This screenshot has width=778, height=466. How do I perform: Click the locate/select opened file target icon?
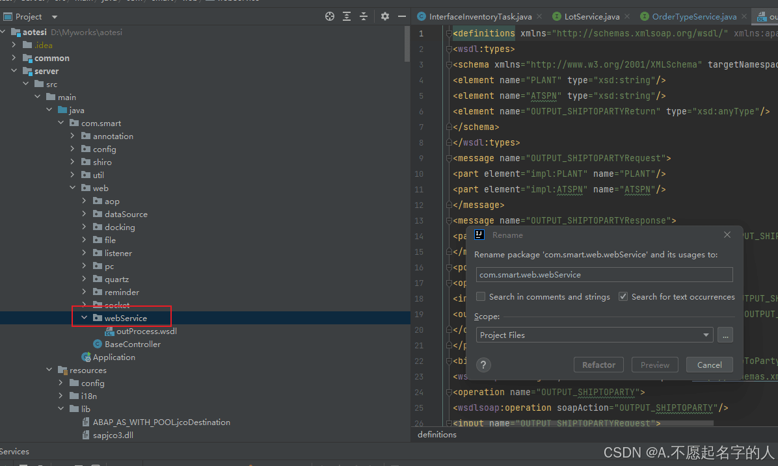(x=330, y=16)
